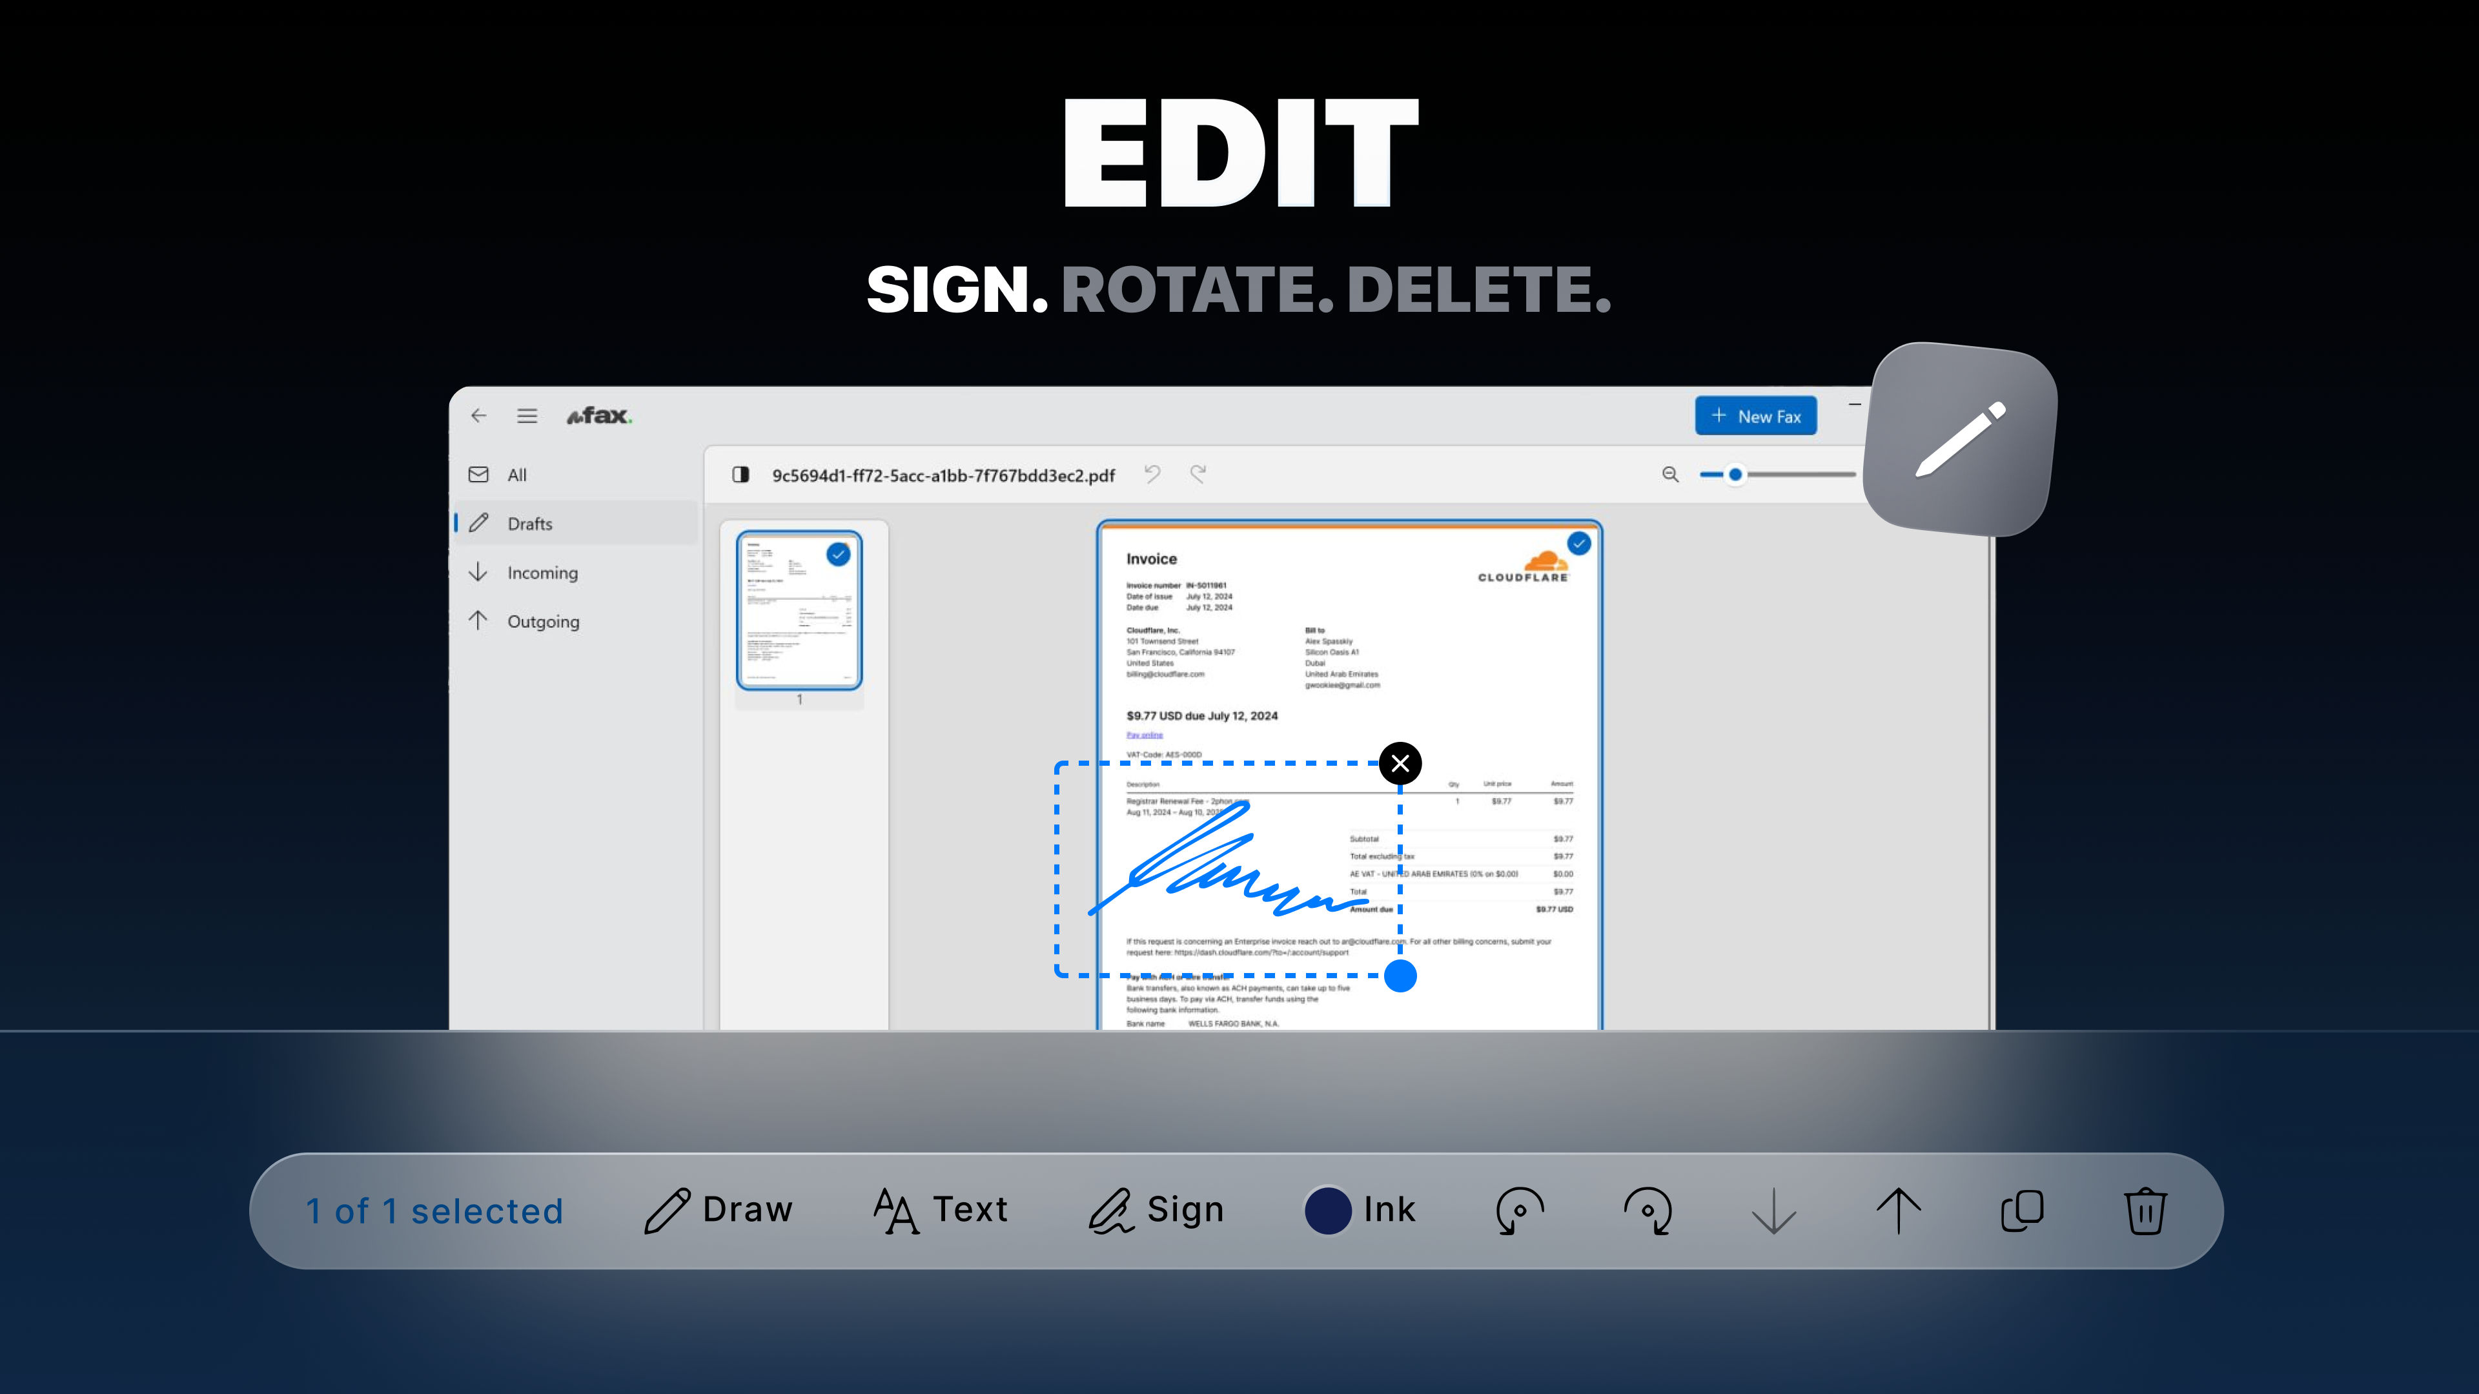Choose the Text tool

click(x=940, y=1210)
